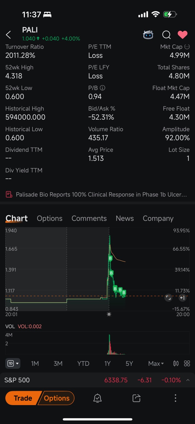
Task: Open the Palisade Bio news headline
Action: (101, 194)
